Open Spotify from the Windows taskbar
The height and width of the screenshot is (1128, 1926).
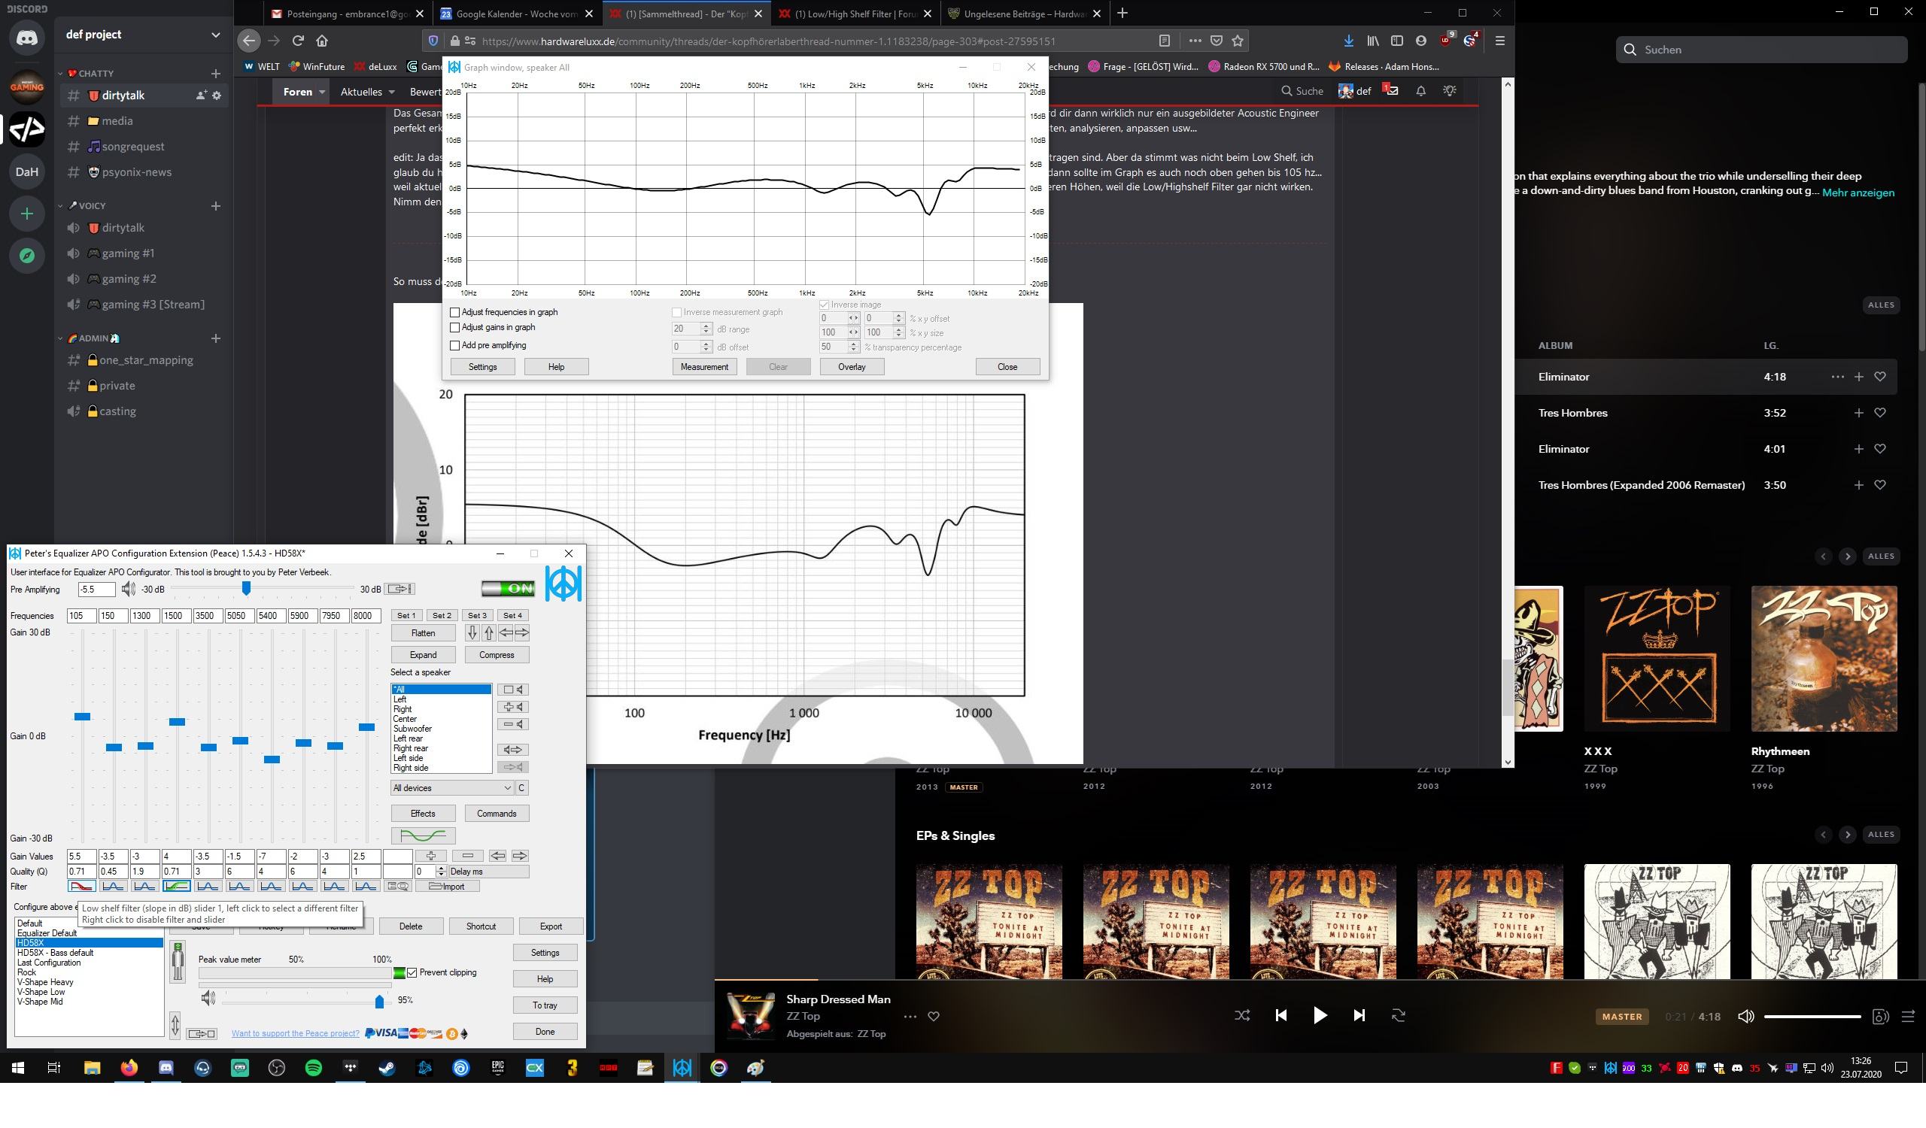(x=314, y=1068)
